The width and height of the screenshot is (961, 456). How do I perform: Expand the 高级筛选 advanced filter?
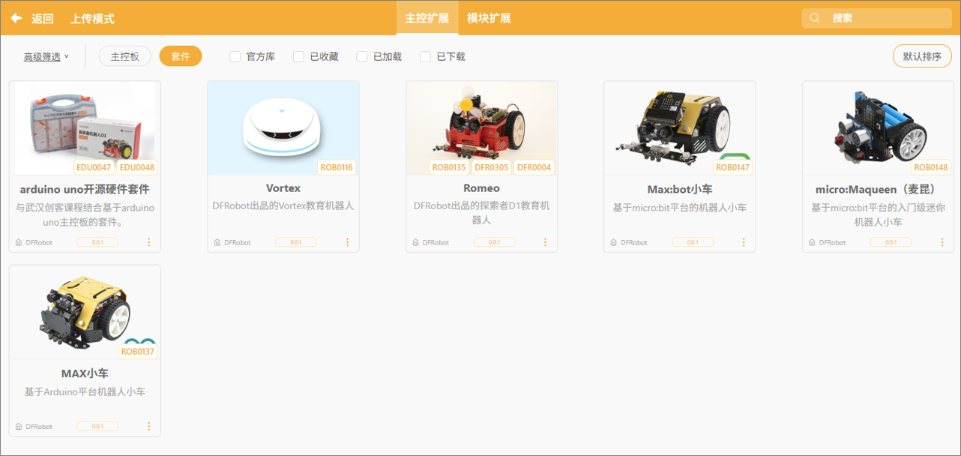[46, 56]
